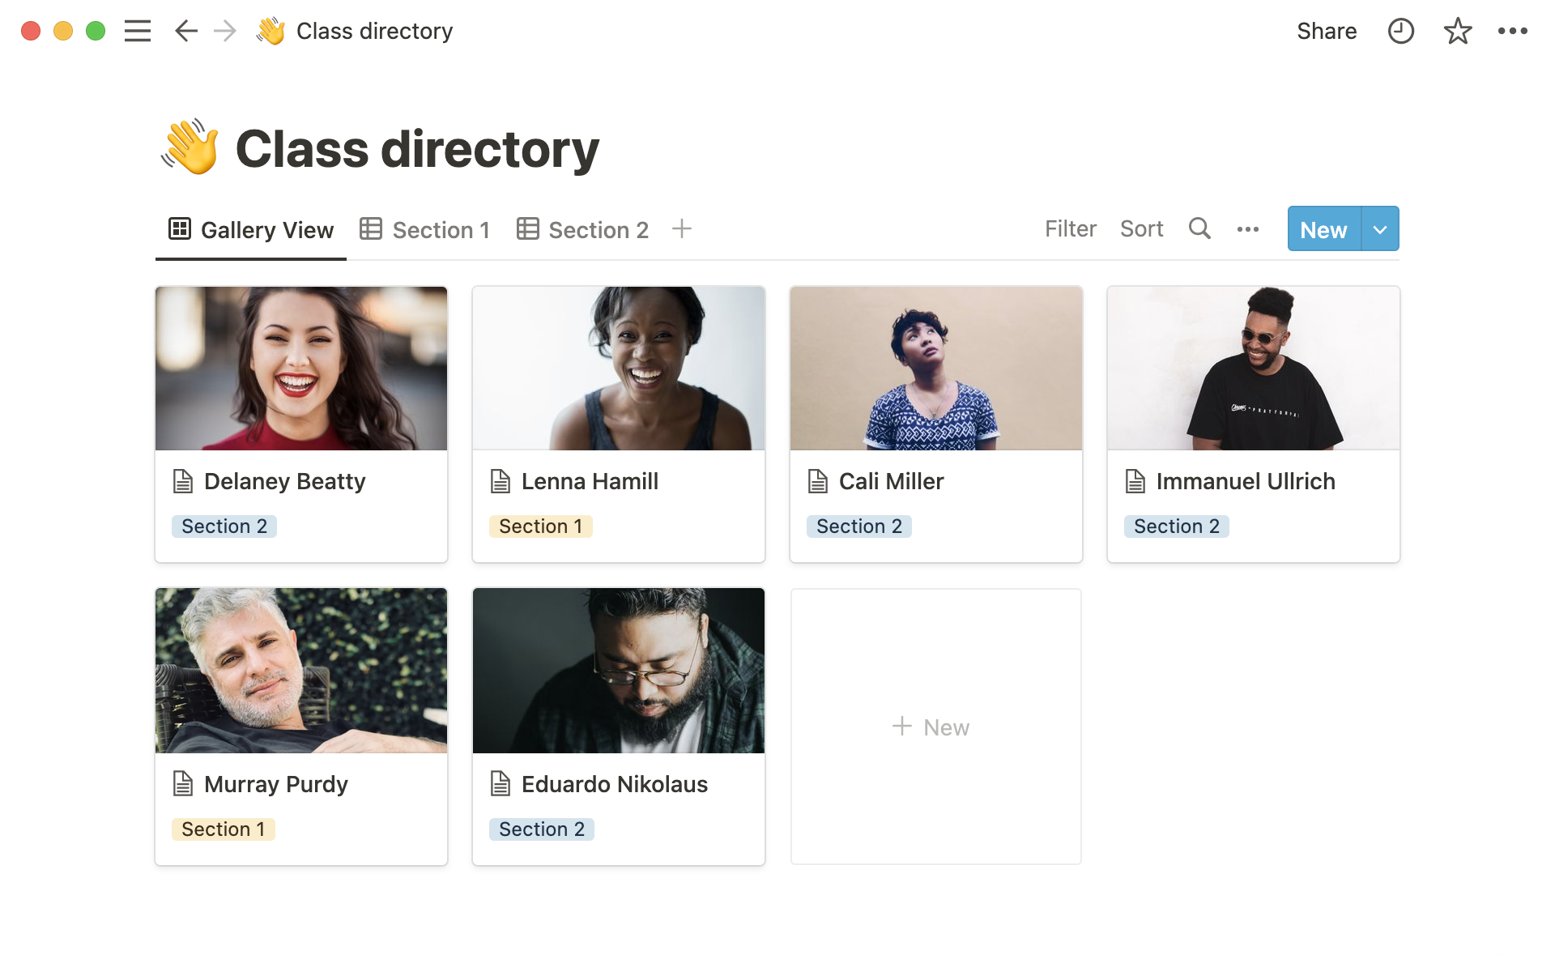Expand the New button dropdown arrow

tap(1380, 229)
